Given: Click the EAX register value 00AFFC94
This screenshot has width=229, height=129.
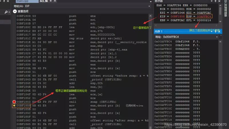Looking at the screenshot, I should click(x=174, y=5).
